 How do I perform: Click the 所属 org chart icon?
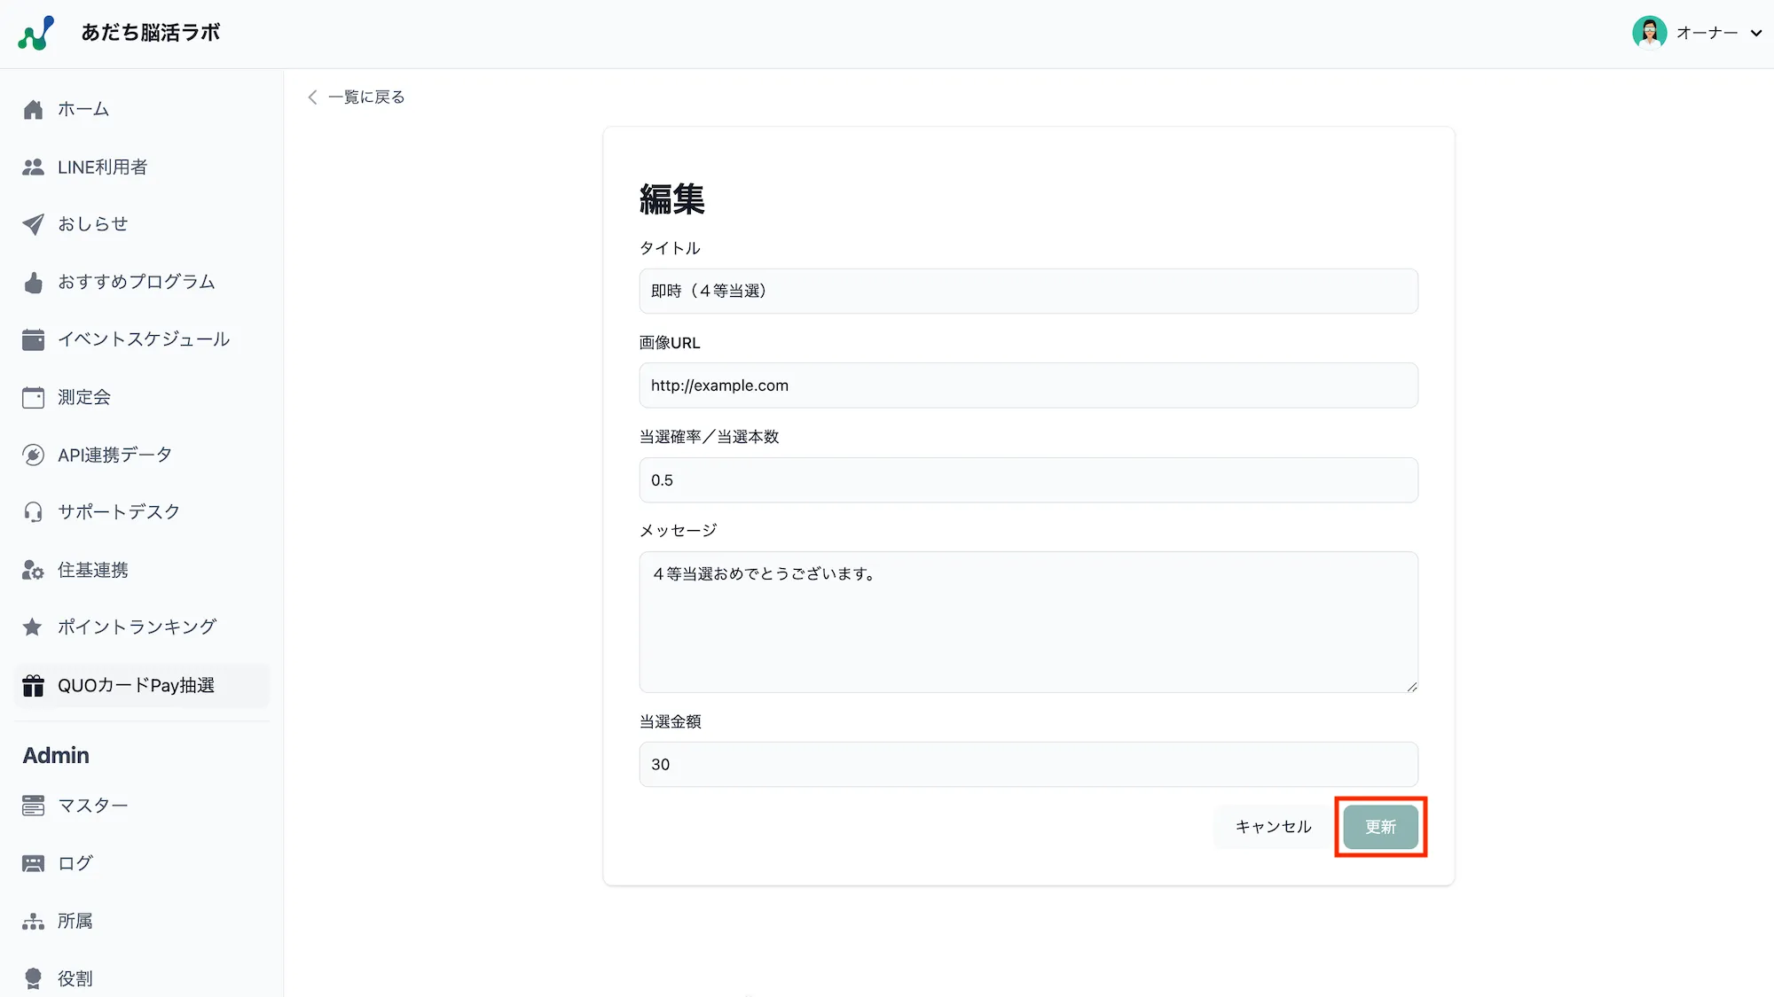(x=33, y=922)
